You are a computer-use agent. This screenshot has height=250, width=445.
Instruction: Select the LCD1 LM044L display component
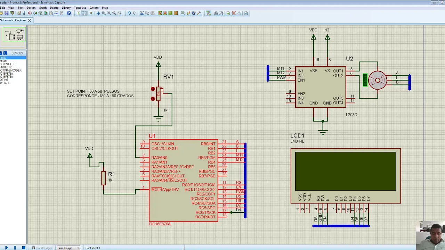click(x=346, y=176)
